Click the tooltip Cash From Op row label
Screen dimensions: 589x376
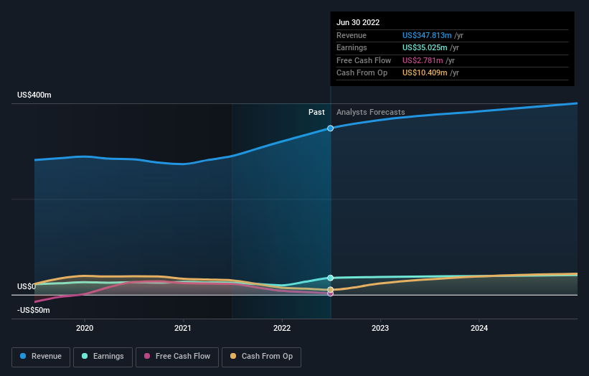coord(362,73)
